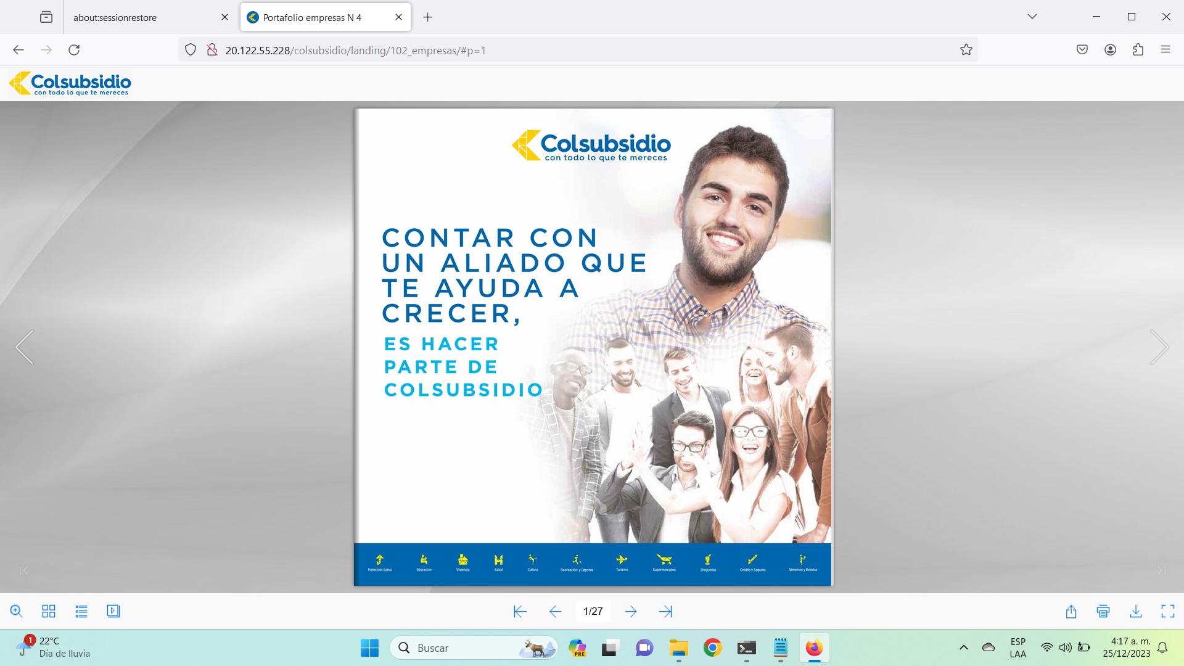
Task: Flip back using large left chevron
Action: pyautogui.click(x=25, y=347)
